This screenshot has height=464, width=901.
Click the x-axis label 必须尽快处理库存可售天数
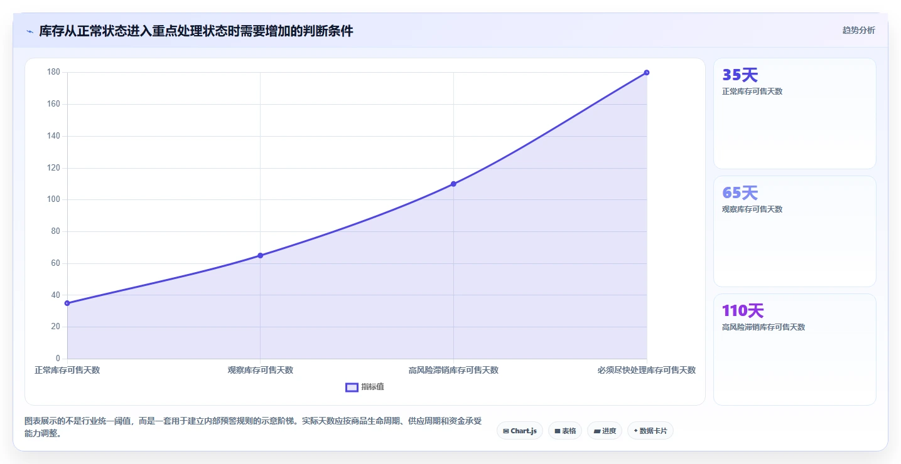coord(647,370)
